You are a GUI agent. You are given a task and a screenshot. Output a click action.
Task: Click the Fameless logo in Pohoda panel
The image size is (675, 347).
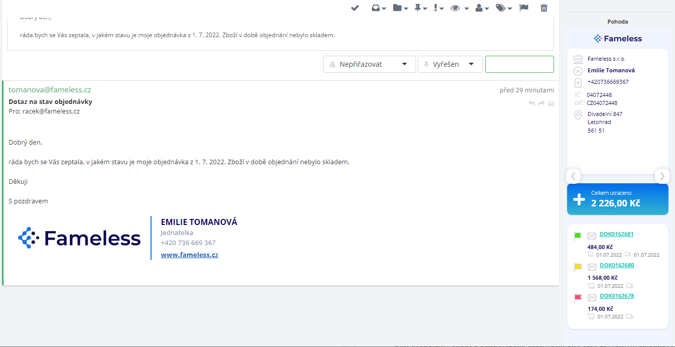618,39
